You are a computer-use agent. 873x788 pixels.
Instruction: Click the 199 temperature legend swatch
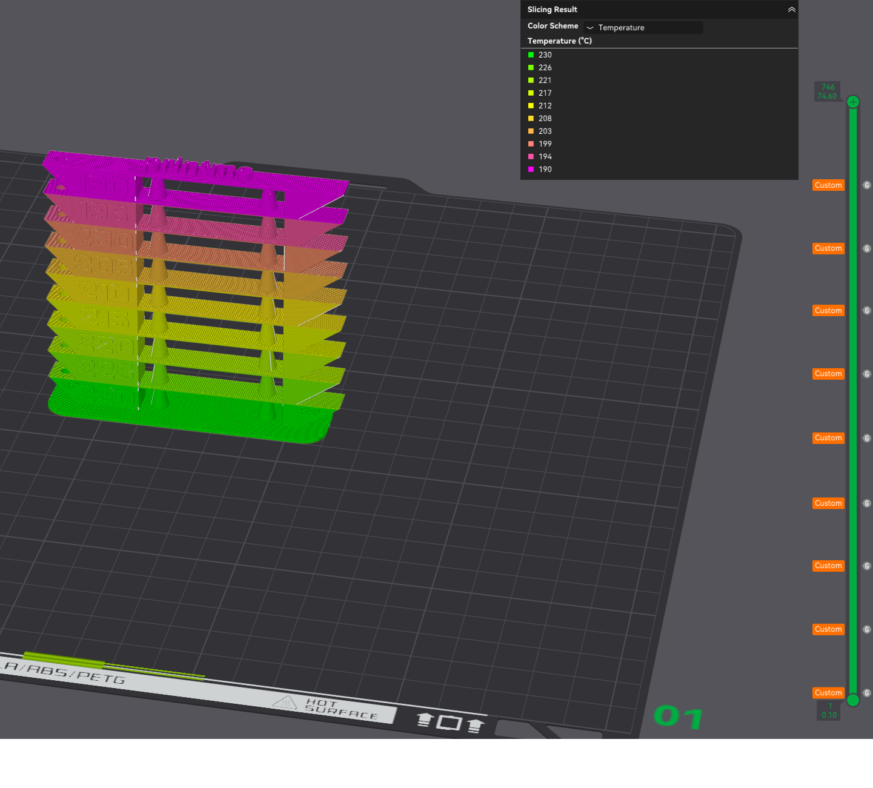531,144
